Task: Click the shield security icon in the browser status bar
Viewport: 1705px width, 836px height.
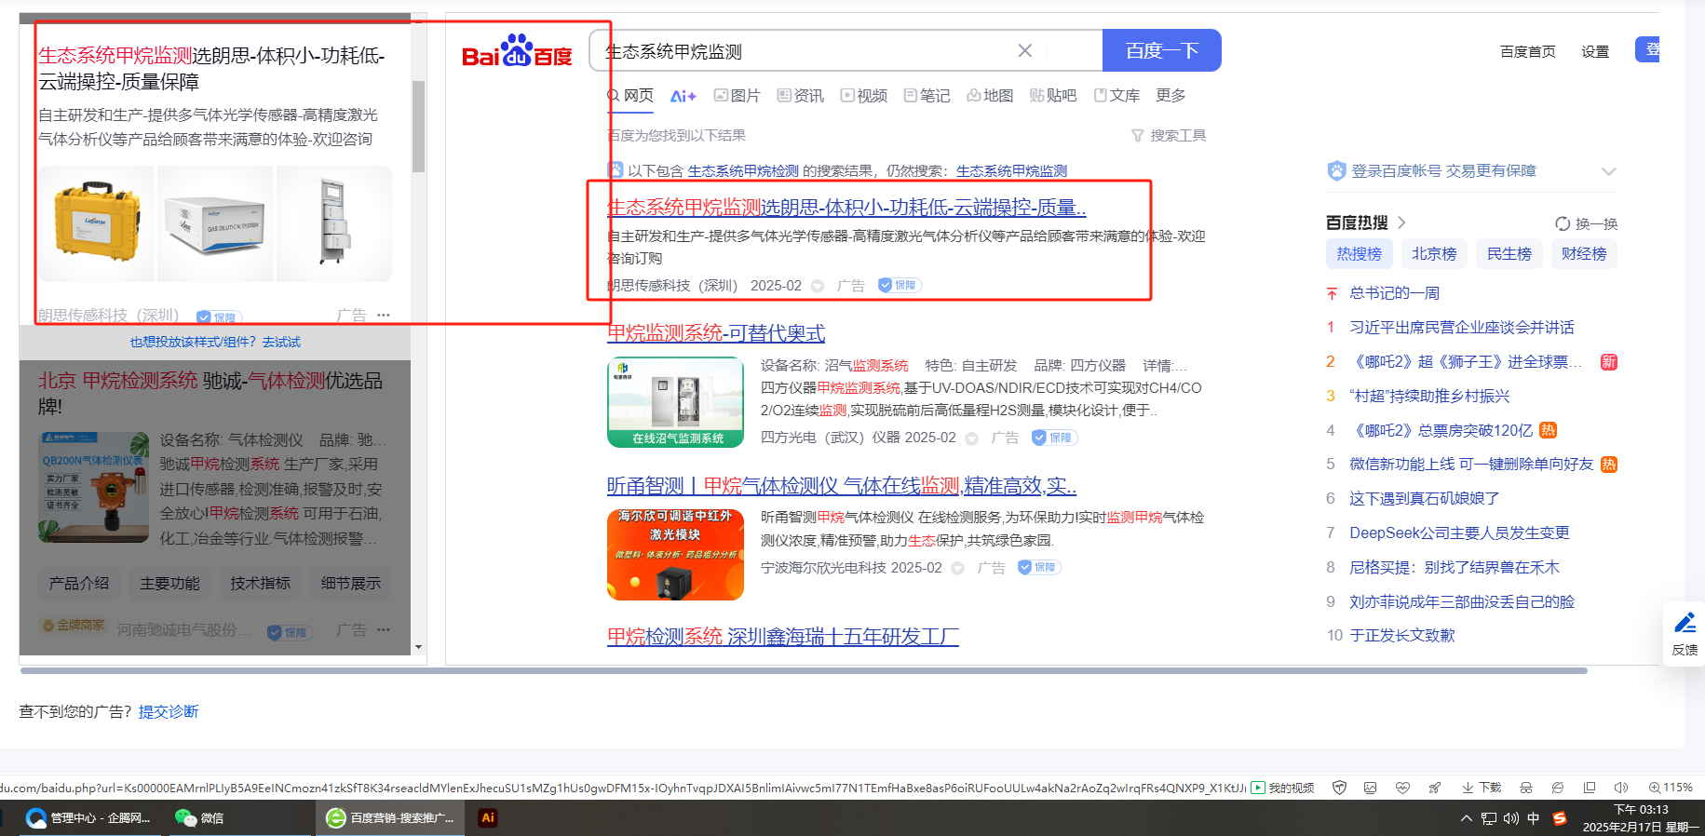Action: pyautogui.click(x=1339, y=788)
